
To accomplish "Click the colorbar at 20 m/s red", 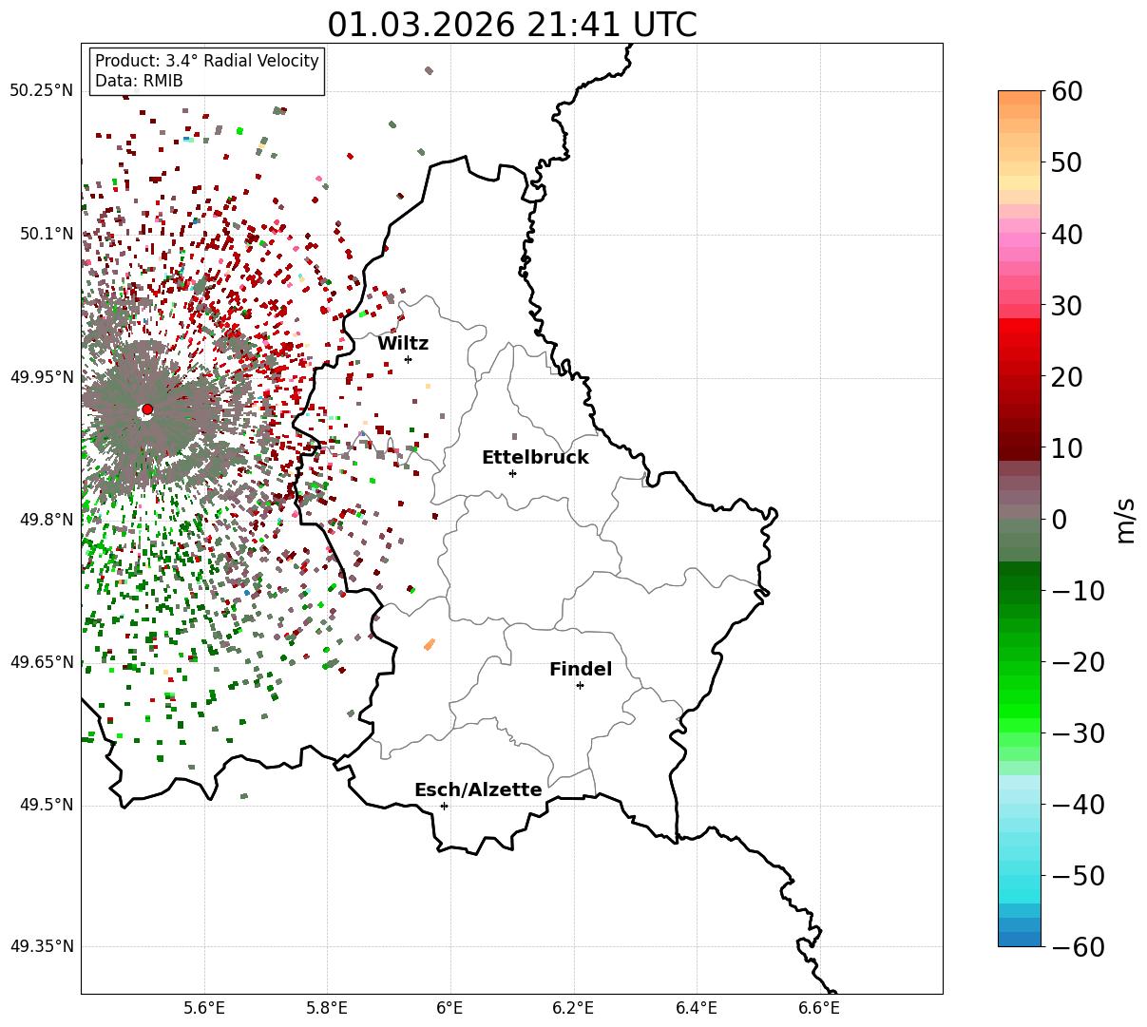I will 1020,376.
